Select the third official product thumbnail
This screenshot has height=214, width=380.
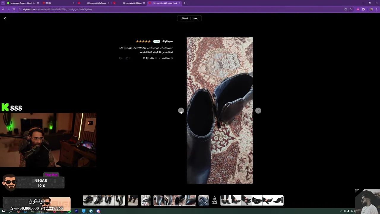246,200
